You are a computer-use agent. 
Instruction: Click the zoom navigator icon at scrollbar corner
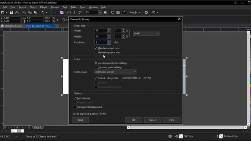(x=248, y=127)
